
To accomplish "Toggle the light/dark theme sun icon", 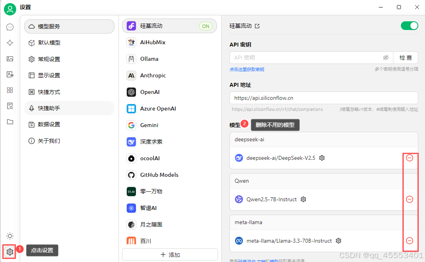I will [x=10, y=236].
